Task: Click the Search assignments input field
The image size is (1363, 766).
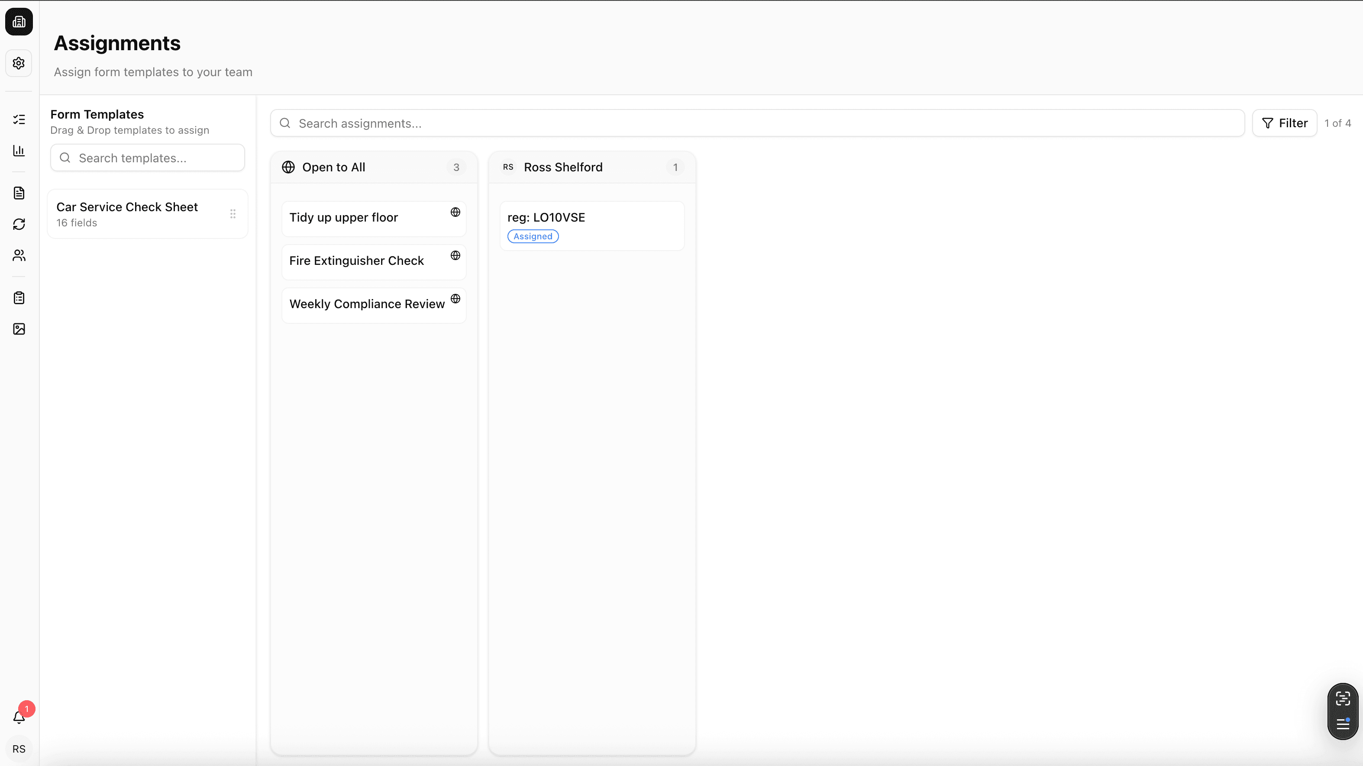Action: [635, 123]
